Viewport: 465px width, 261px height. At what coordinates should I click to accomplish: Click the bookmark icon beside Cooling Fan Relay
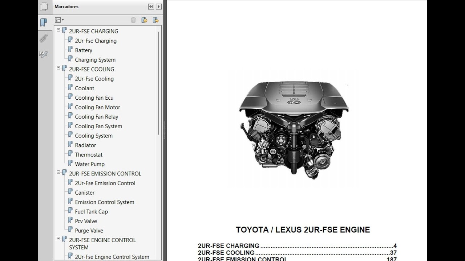point(70,116)
